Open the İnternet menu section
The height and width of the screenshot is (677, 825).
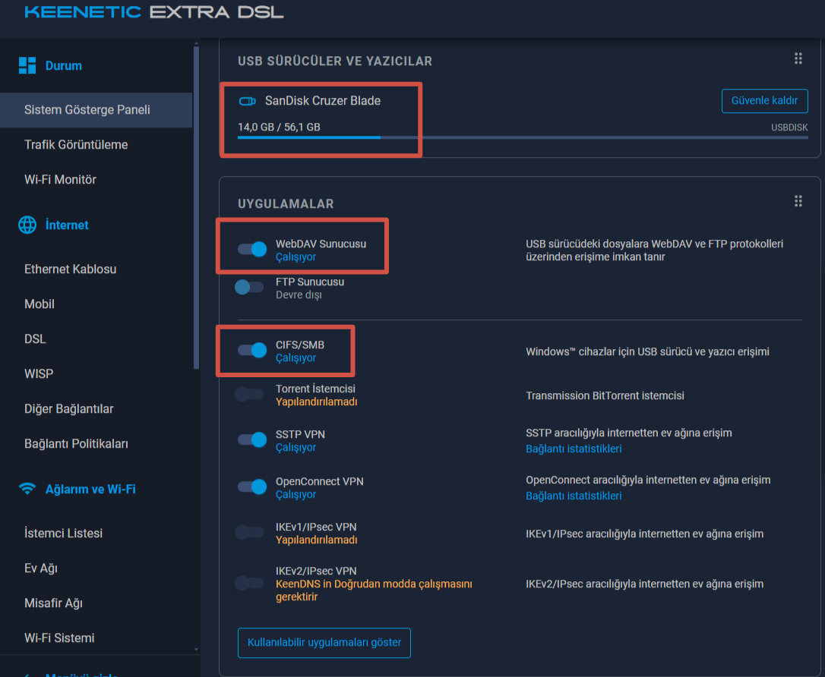point(67,225)
